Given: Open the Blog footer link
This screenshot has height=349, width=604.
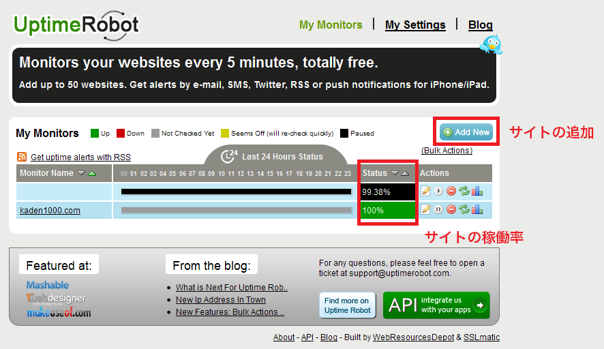Looking at the screenshot, I should point(329,337).
